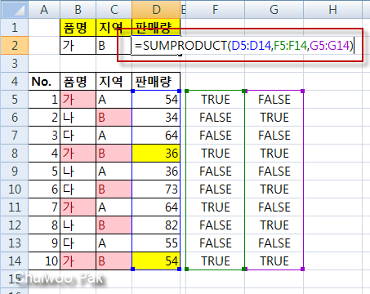Click pink cell C6 containing B

(x=114, y=118)
